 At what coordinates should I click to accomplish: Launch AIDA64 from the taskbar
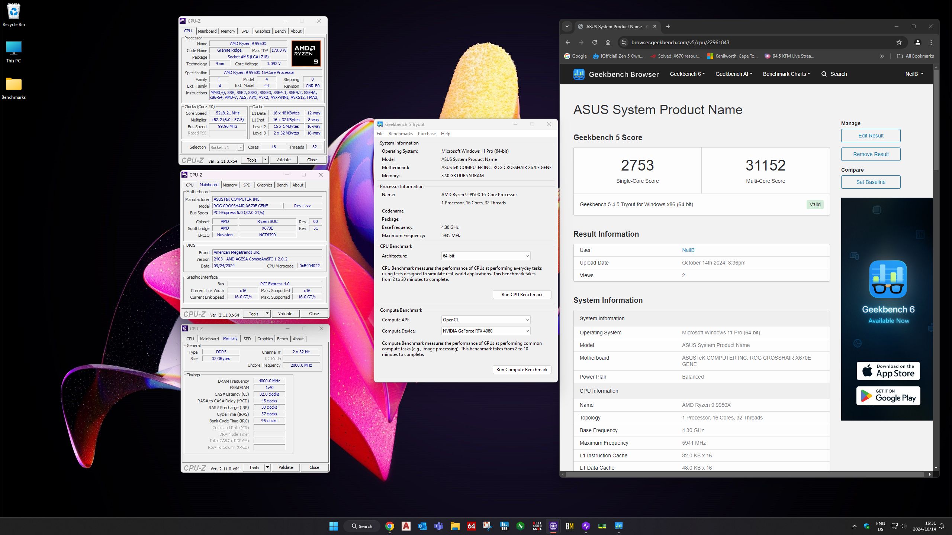[471, 526]
